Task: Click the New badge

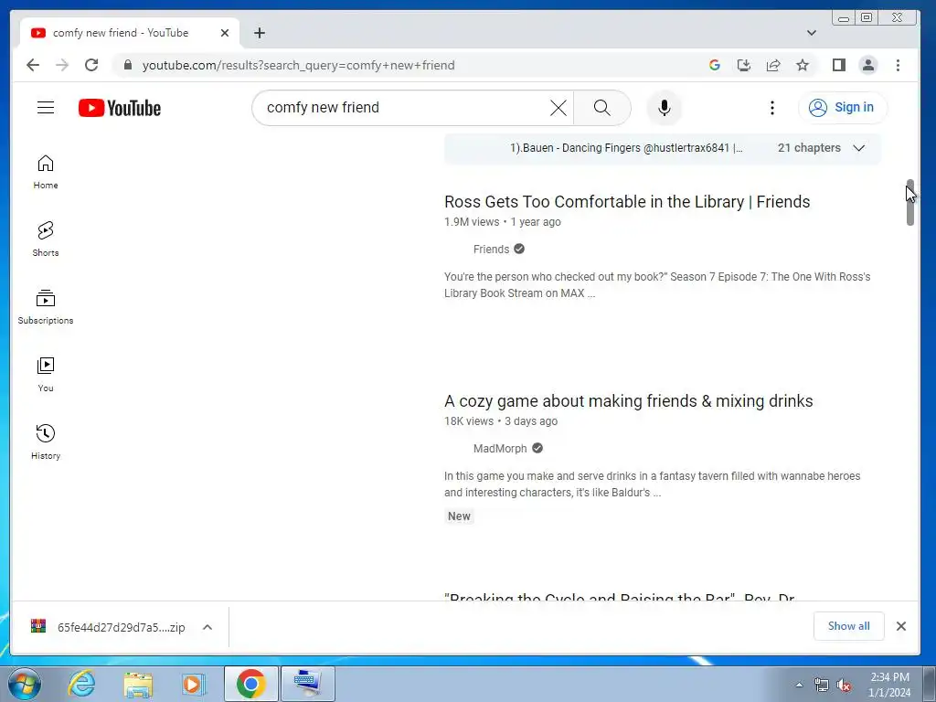Action: (459, 516)
